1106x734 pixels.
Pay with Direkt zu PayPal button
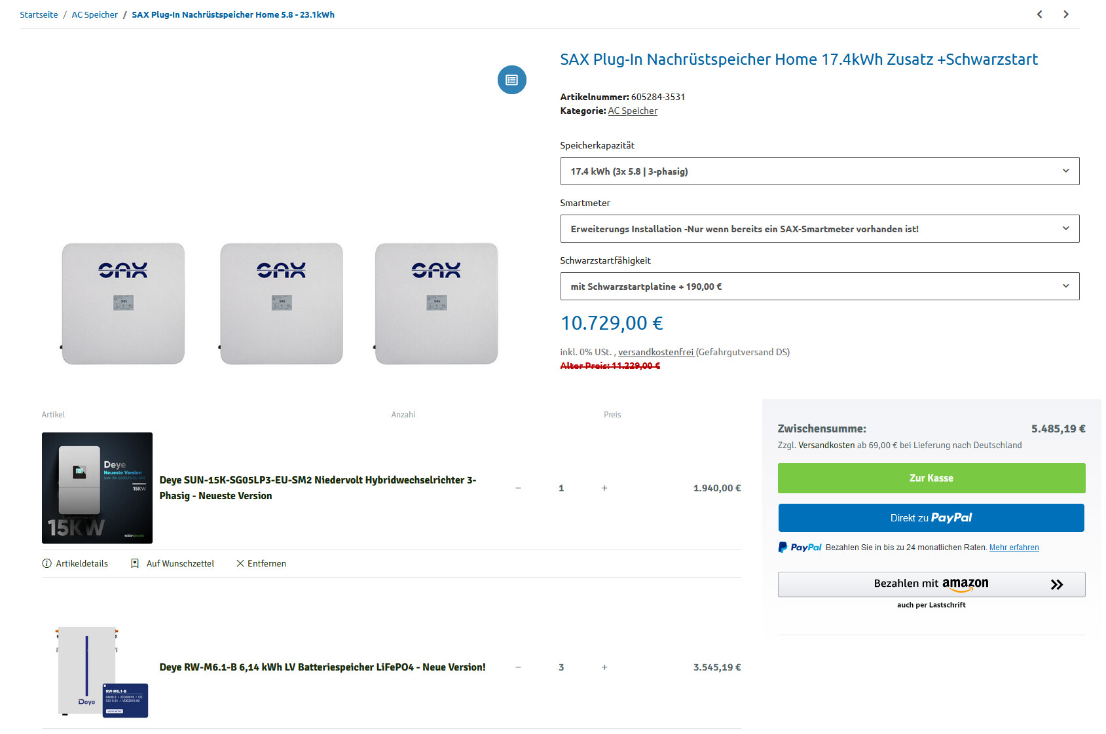pyautogui.click(x=931, y=517)
